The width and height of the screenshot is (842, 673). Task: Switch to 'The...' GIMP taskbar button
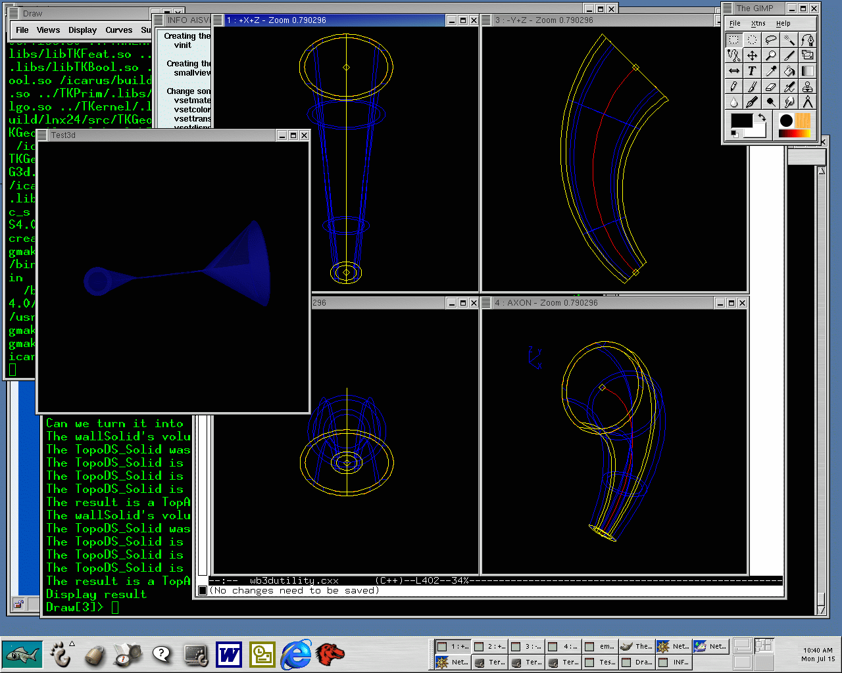click(x=637, y=646)
